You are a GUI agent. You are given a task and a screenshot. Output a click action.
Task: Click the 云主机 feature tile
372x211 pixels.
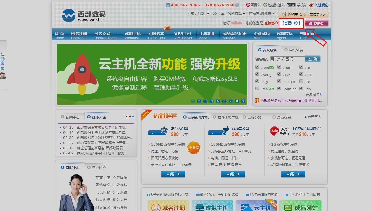tap(256, 206)
